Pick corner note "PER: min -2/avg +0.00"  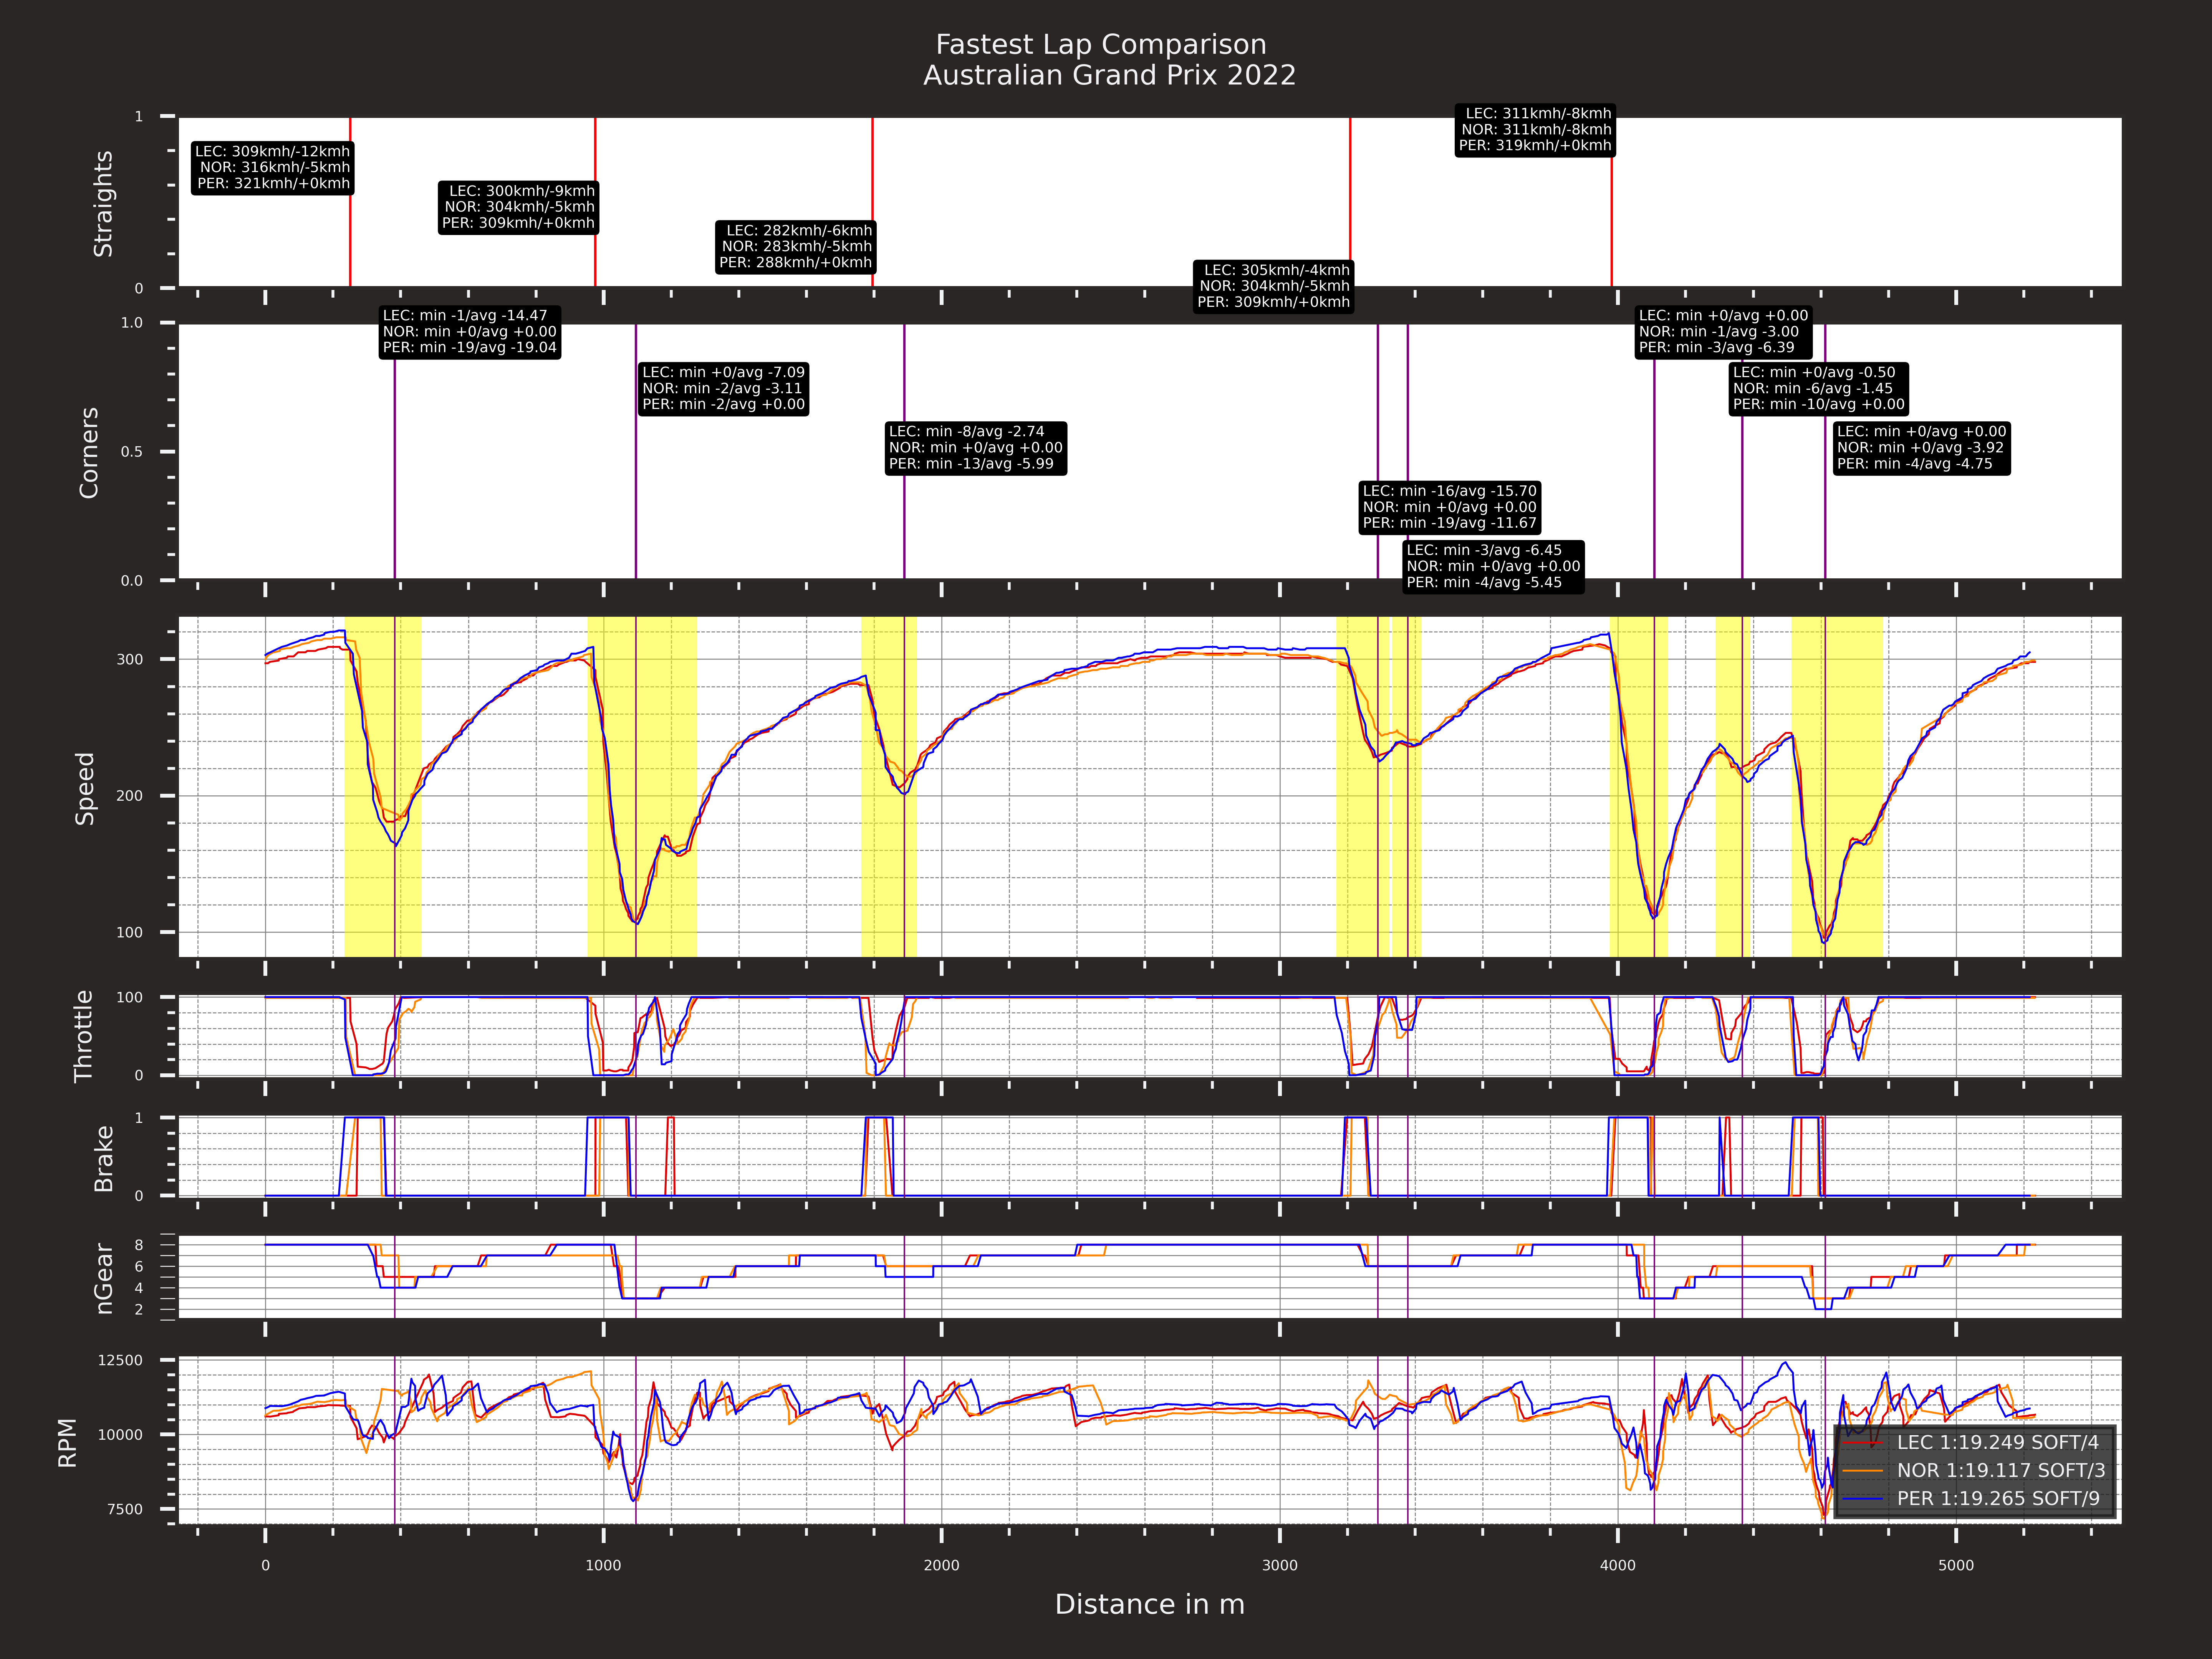(x=724, y=405)
